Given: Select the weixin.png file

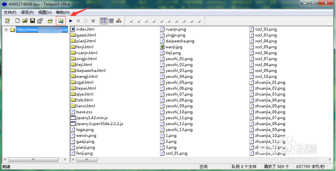Looking at the screenshot, I should click(84, 135).
